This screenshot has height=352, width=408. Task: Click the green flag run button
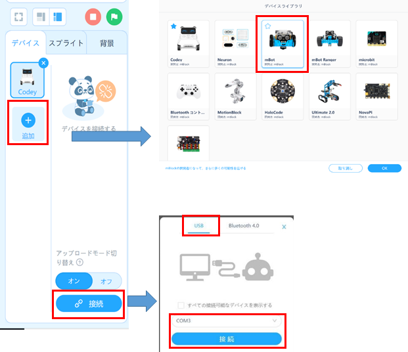tap(114, 17)
